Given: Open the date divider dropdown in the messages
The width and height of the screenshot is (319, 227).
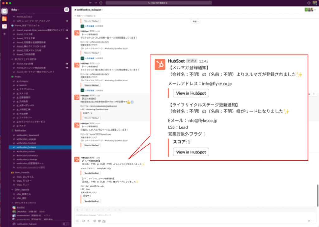Looking at the screenshot, I should coord(195,21).
